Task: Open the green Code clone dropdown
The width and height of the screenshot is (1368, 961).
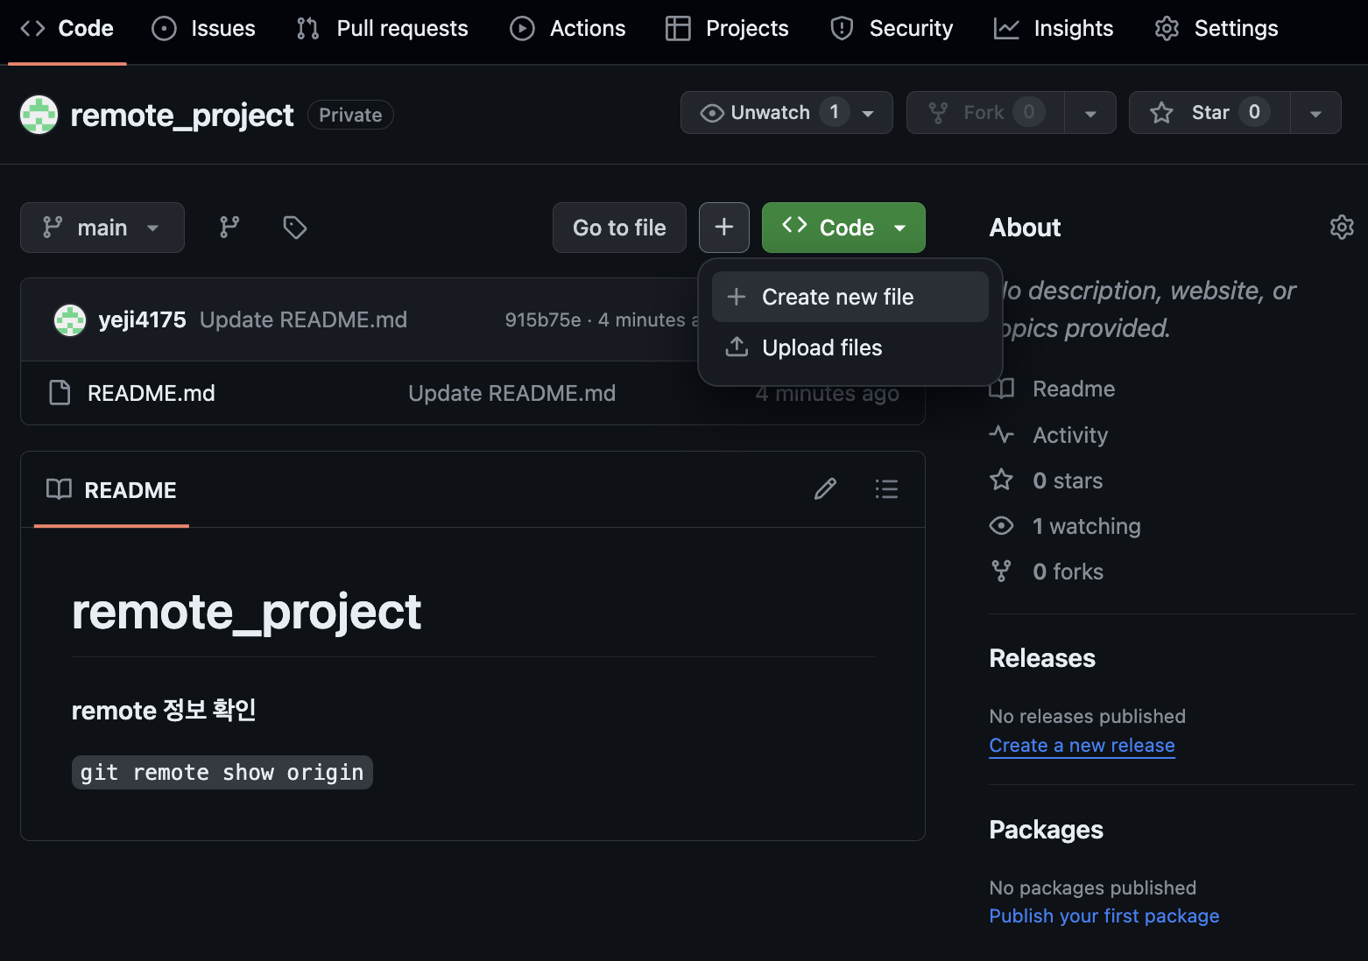Action: click(843, 228)
